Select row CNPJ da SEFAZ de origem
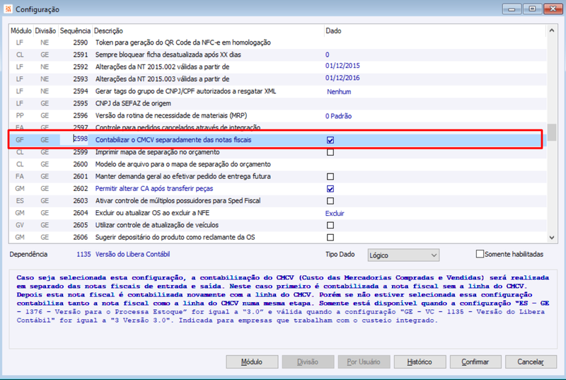This screenshot has width=566, height=380. (x=277, y=103)
